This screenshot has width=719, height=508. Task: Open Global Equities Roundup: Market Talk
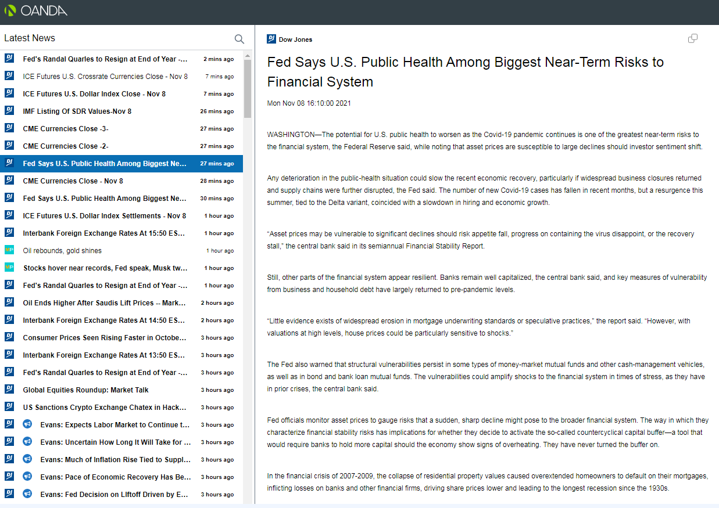pyautogui.click(x=85, y=390)
